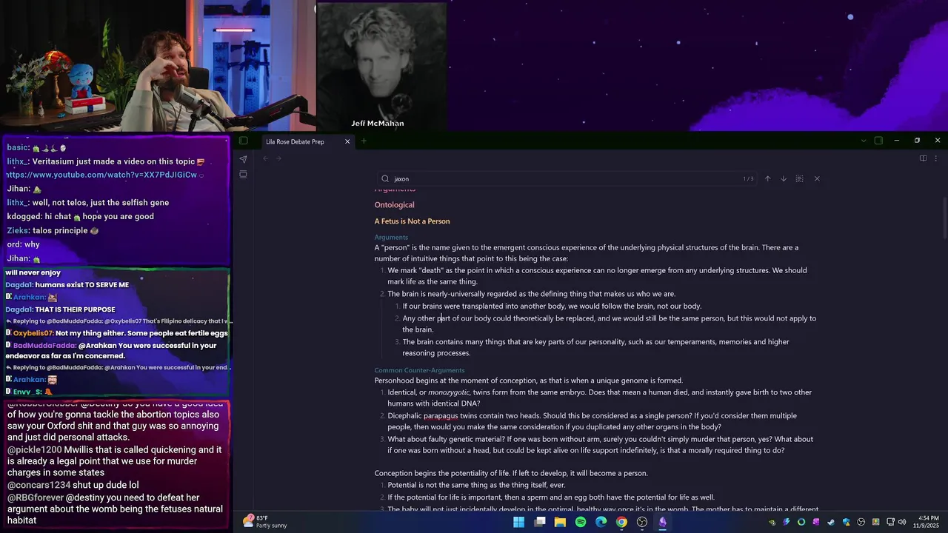
Task: Open the YouTube link in chat
Action: click(101, 175)
